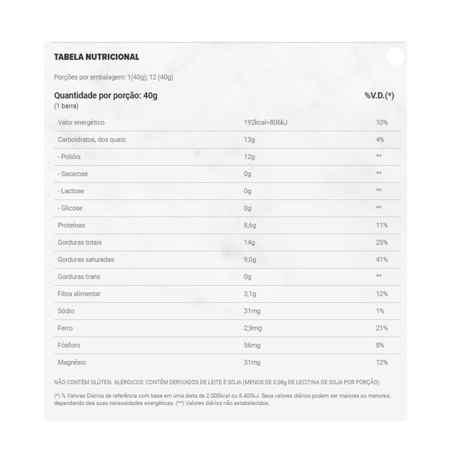This screenshot has height=461, width=461.
Task: Select the Carboidratos, dos quais row
Action: tap(92, 140)
